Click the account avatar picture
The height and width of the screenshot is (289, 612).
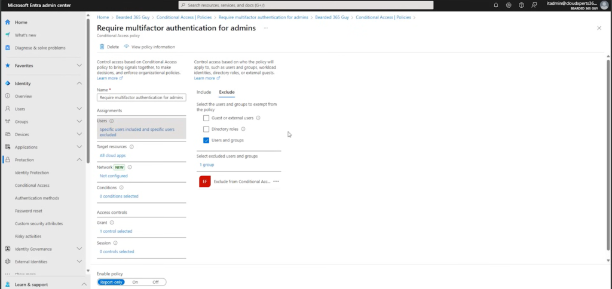(x=604, y=5)
